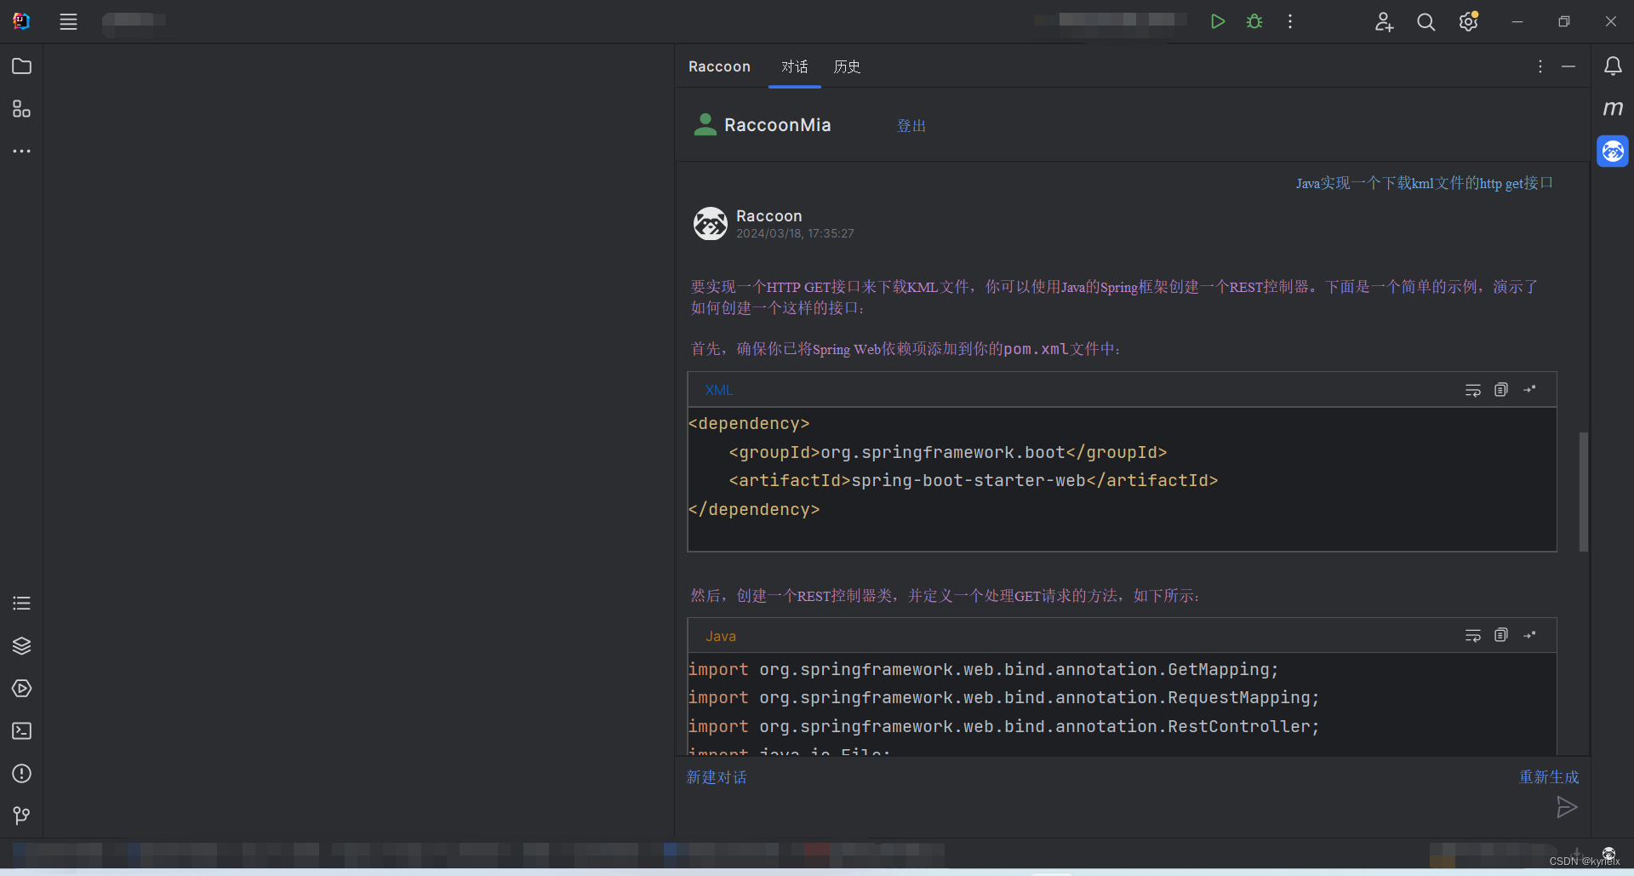Click the RaccoonMia username
The width and height of the screenshot is (1634, 876).
[x=777, y=125]
